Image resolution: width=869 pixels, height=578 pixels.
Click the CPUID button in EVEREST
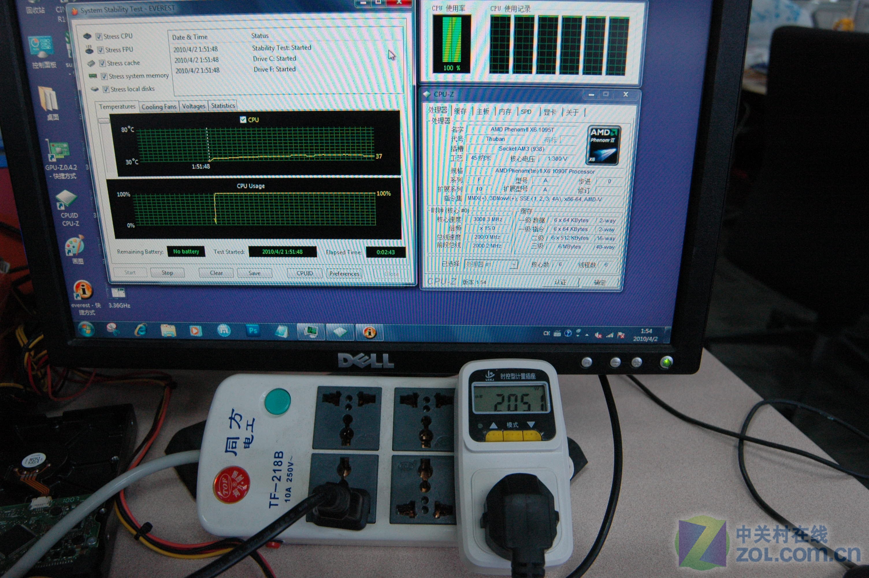coord(305,273)
